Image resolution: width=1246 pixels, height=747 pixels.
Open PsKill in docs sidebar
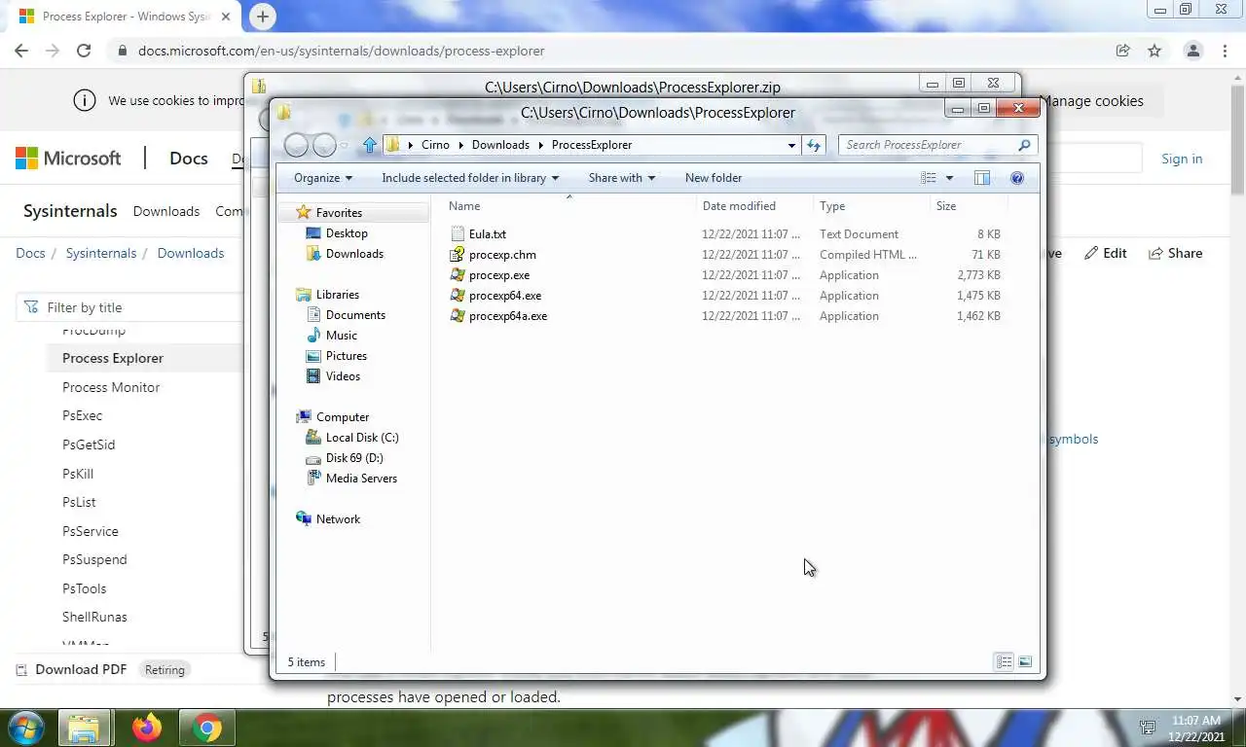[x=78, y=474]
